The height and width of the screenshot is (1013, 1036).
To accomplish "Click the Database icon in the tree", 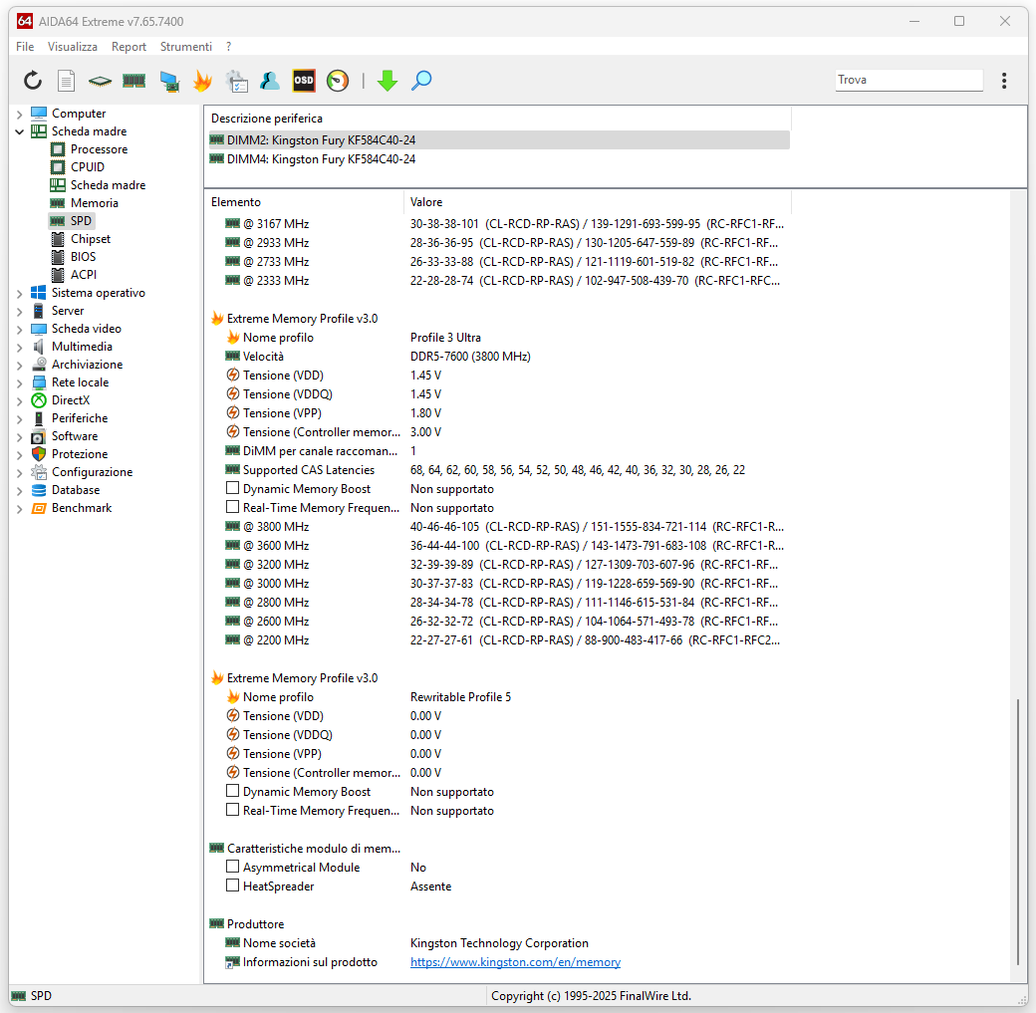I will click(39, 490).
